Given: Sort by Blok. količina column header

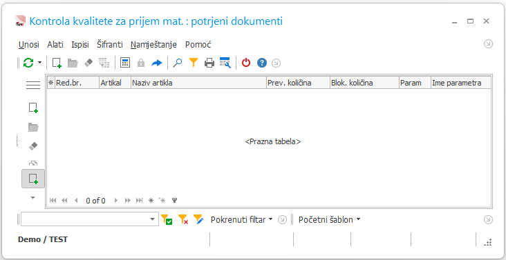Looking at the screenshot, I should 364,83.
